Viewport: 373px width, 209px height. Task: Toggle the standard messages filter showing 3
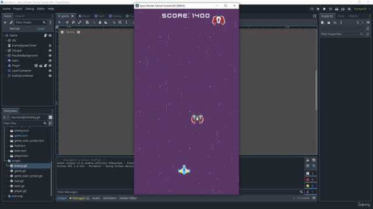[x=311, y=174]
